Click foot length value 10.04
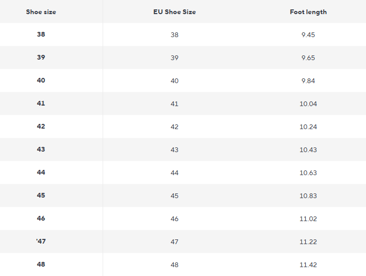Image resolution: width=366 pixels, height=276 pixels. pos(308,104)
